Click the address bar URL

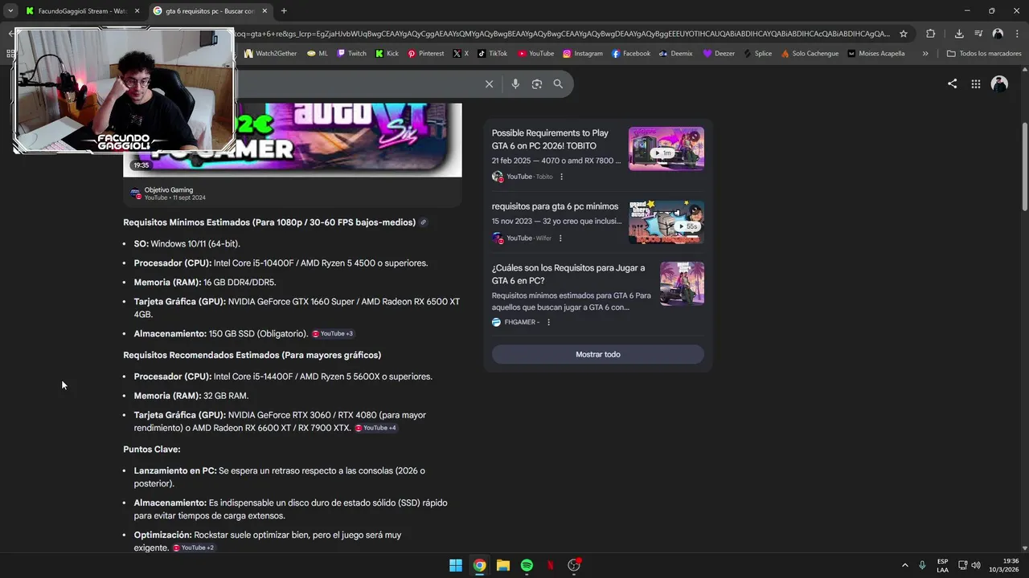[x=563, y=34]
